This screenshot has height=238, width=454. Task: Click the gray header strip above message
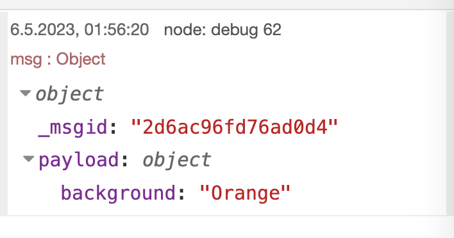pos(227,4)
